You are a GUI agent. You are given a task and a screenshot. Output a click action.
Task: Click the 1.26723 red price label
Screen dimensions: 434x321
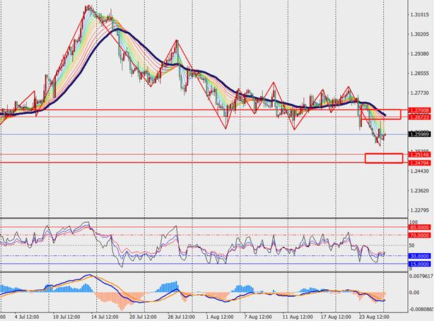tap(420, 117)
